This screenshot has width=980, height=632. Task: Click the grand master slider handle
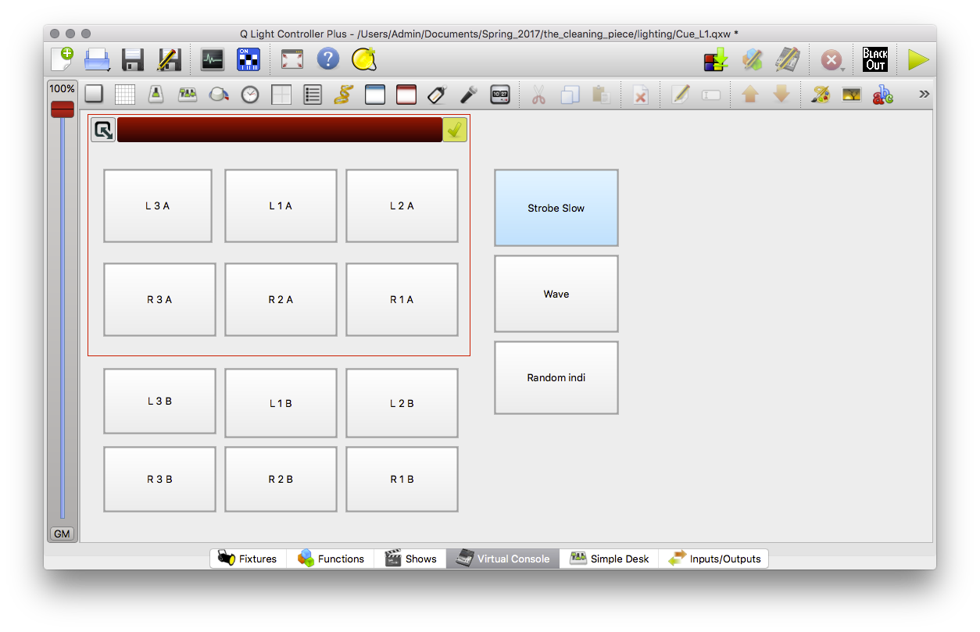pos(63,109)
